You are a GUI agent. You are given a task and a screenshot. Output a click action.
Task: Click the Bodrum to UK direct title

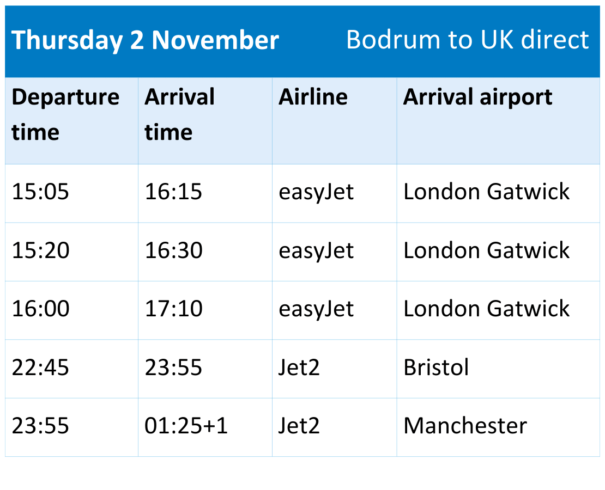point(468,39)
